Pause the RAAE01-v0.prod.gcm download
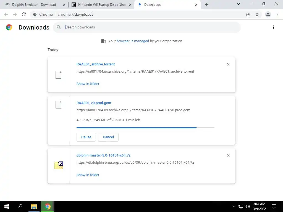 point(86,137)
